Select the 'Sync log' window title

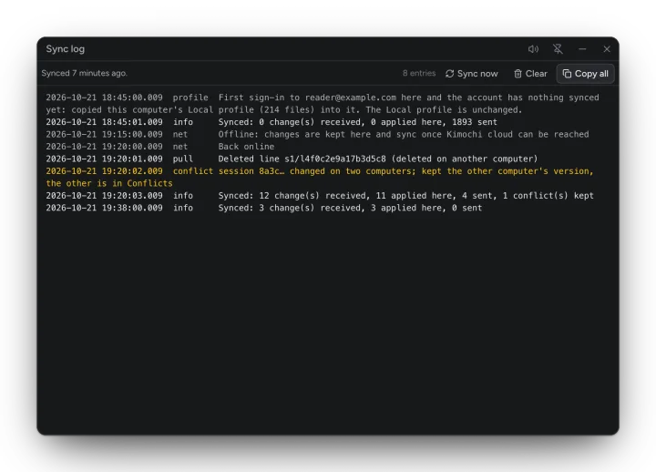(x=66, y=49)
